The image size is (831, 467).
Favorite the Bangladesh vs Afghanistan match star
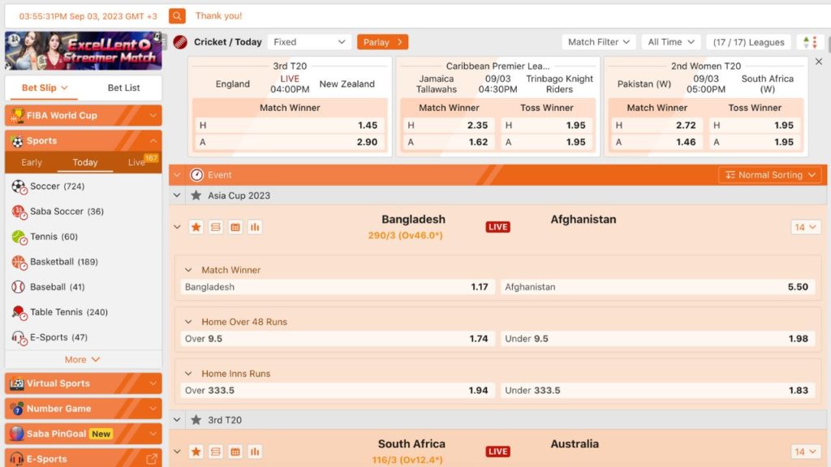[x=196, y=227]
